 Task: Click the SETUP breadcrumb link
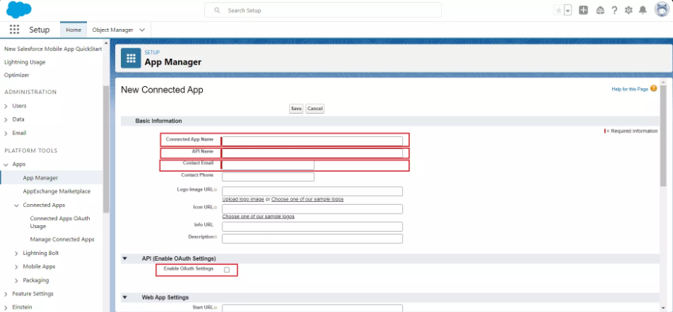(152, 52)
